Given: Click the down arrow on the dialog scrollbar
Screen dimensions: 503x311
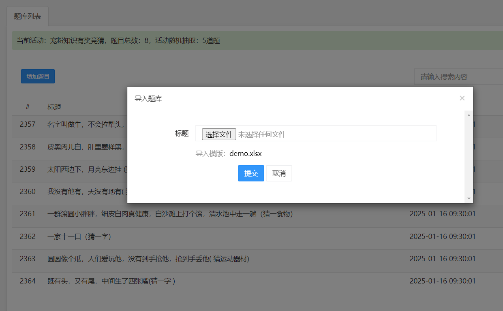Looking at the screenshot, I should coord(469,198).
